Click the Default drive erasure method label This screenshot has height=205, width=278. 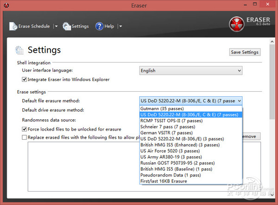[53, 110]
